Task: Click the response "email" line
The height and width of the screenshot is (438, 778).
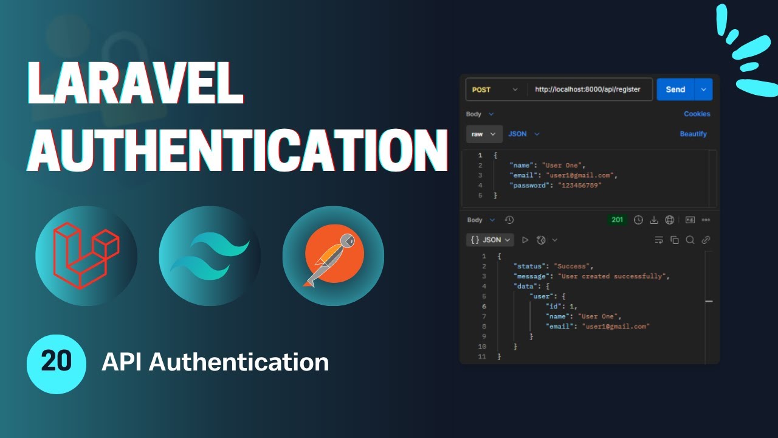Action: 597,326
